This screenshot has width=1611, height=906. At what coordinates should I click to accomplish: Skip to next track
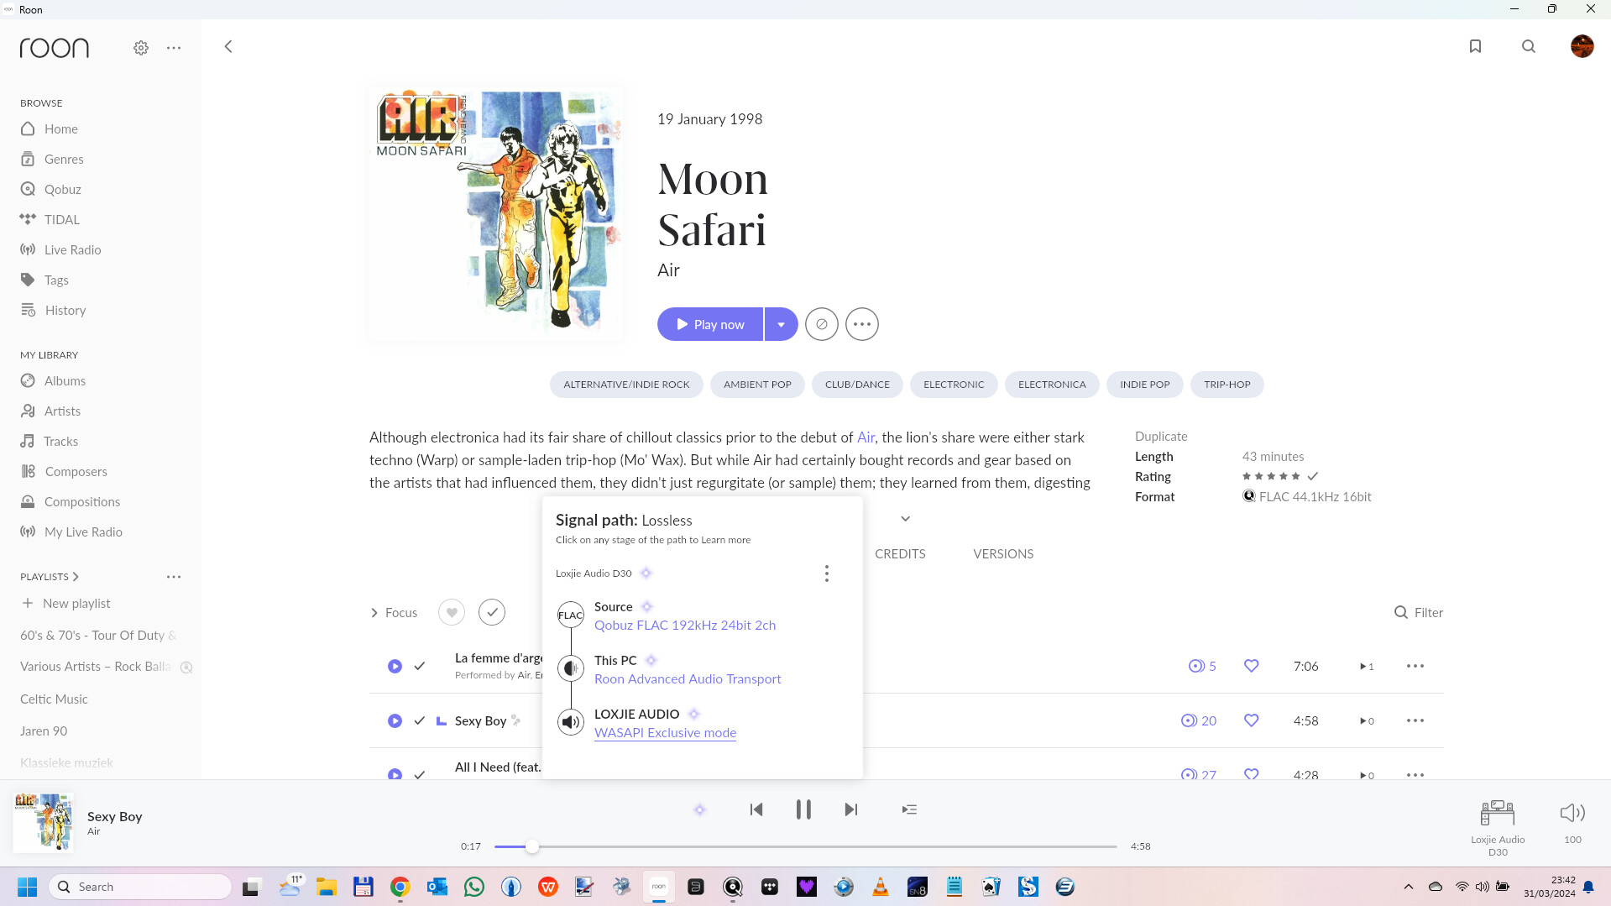point(851,809)
